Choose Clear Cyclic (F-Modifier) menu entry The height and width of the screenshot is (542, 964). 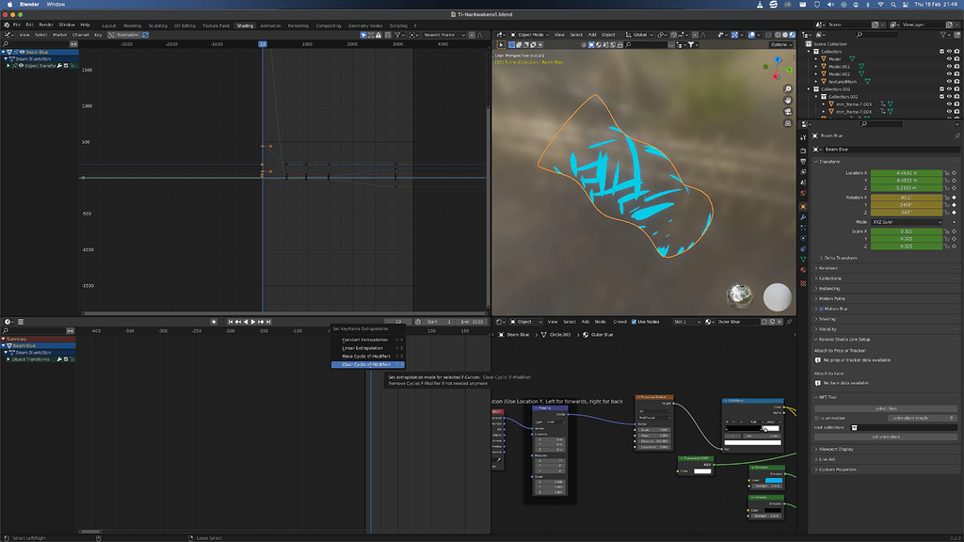pos(368,364)
